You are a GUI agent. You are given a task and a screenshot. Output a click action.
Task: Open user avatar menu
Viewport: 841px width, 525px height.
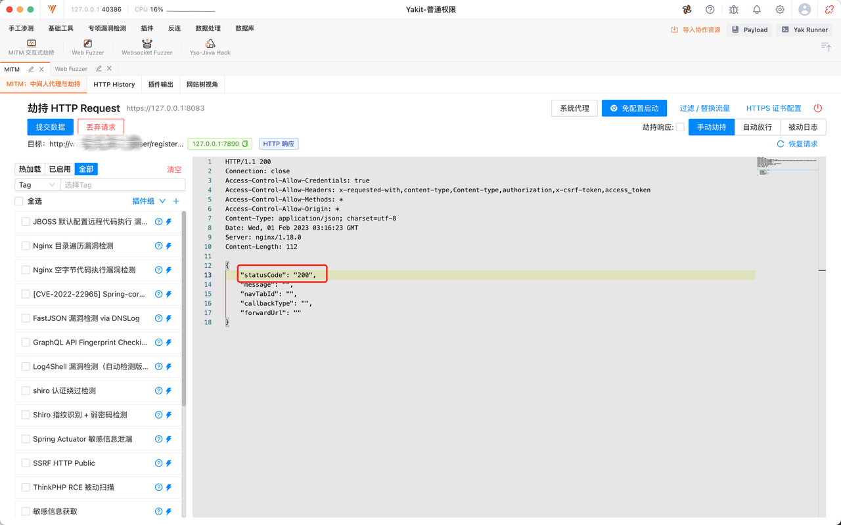(x=805, y=10)
